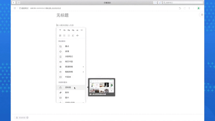Click the undo arrow icon
The height and width of the screenshot is (121, 215).
tap(180, 8)
